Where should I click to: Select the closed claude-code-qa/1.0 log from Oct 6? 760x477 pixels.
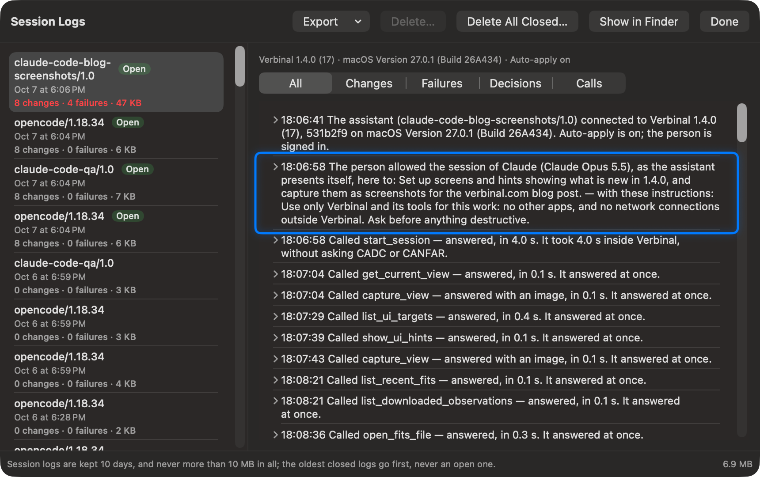116,276
